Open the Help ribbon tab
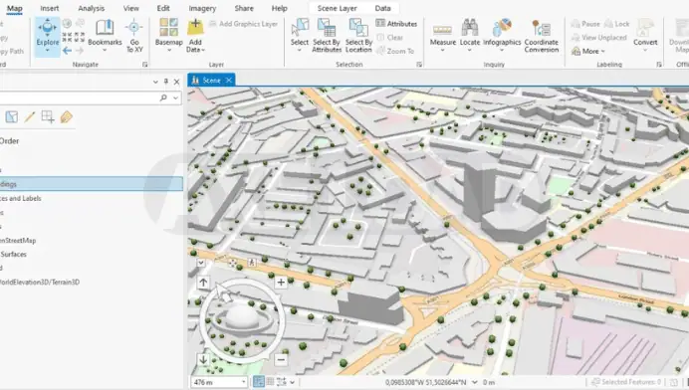The width and height of the screenshot is (689, 390). (x=279, y=8)
